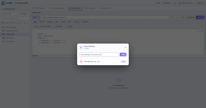This screenshot has width=206, height=108.
Task: Close the Get User Cart tab
Action: click(x=113, y=8)
